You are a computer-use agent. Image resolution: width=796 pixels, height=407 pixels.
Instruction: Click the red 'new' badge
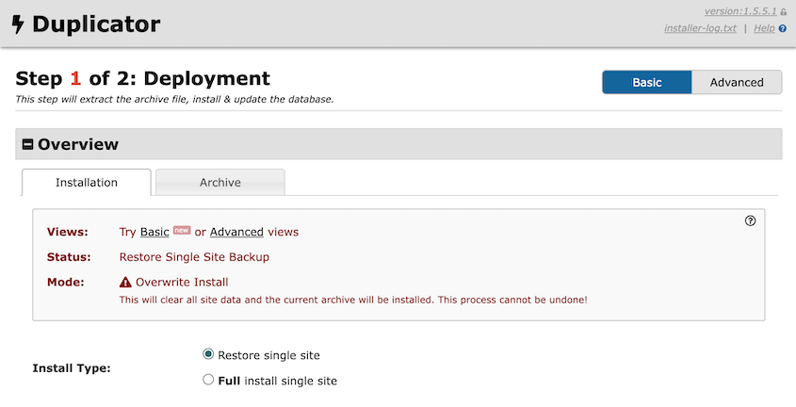coord(181,230)
